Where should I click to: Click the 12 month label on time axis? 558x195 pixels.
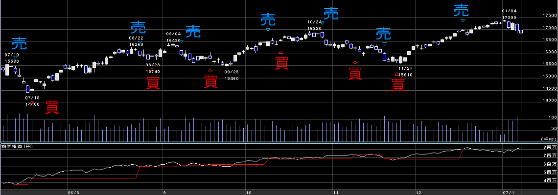click(x=416, y=192)
